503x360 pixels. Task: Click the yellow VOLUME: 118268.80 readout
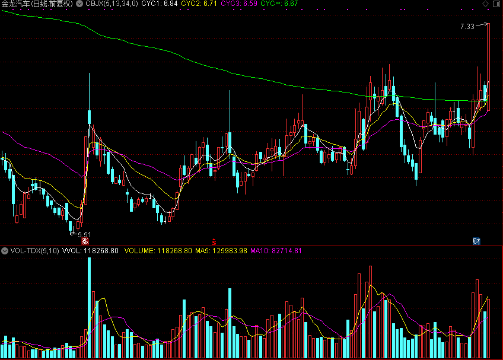click(x=158, y=251)
